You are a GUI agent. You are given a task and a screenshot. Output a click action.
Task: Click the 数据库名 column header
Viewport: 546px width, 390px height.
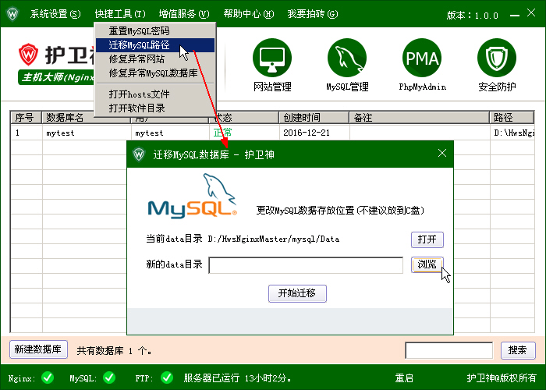pos(87,117)
